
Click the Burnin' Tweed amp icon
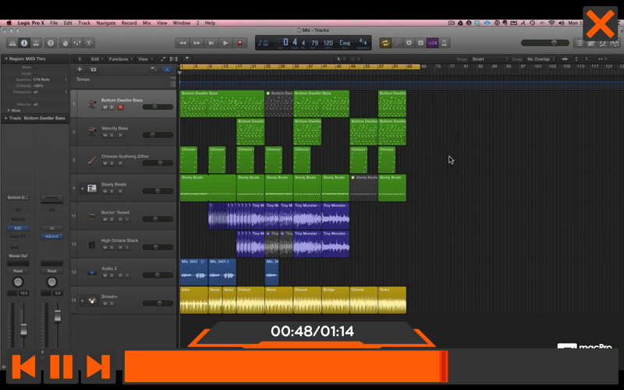[x=92, y=216]
